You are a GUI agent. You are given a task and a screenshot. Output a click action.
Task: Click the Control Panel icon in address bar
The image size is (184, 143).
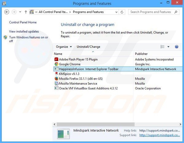tap(32, 12)
